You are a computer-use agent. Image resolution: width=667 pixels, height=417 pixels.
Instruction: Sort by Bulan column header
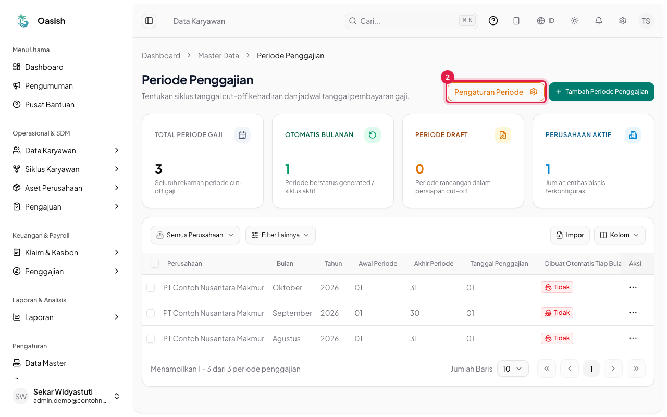tap(285, 264)
